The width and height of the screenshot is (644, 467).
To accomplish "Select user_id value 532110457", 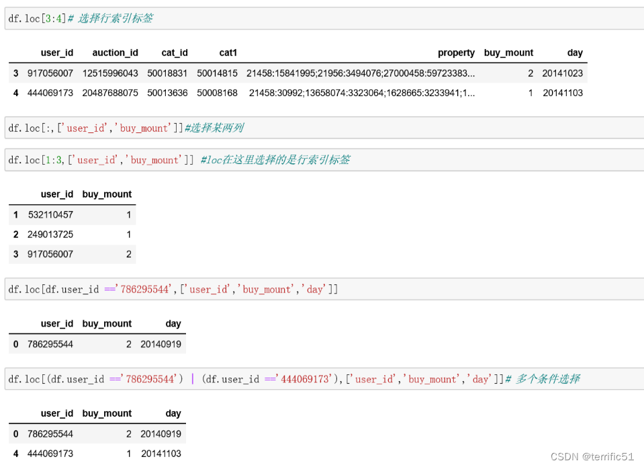I will [x=50, y=215].
